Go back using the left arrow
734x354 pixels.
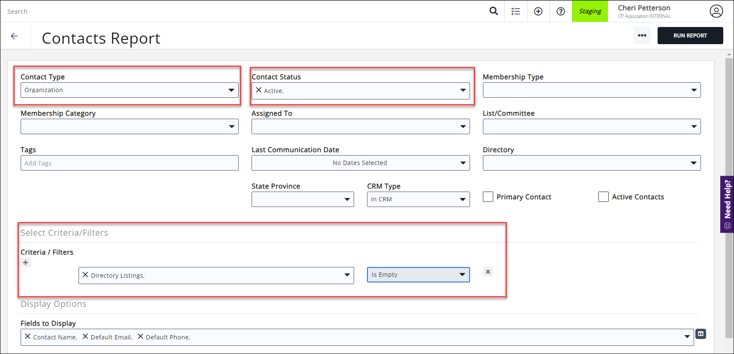(14, 36)
